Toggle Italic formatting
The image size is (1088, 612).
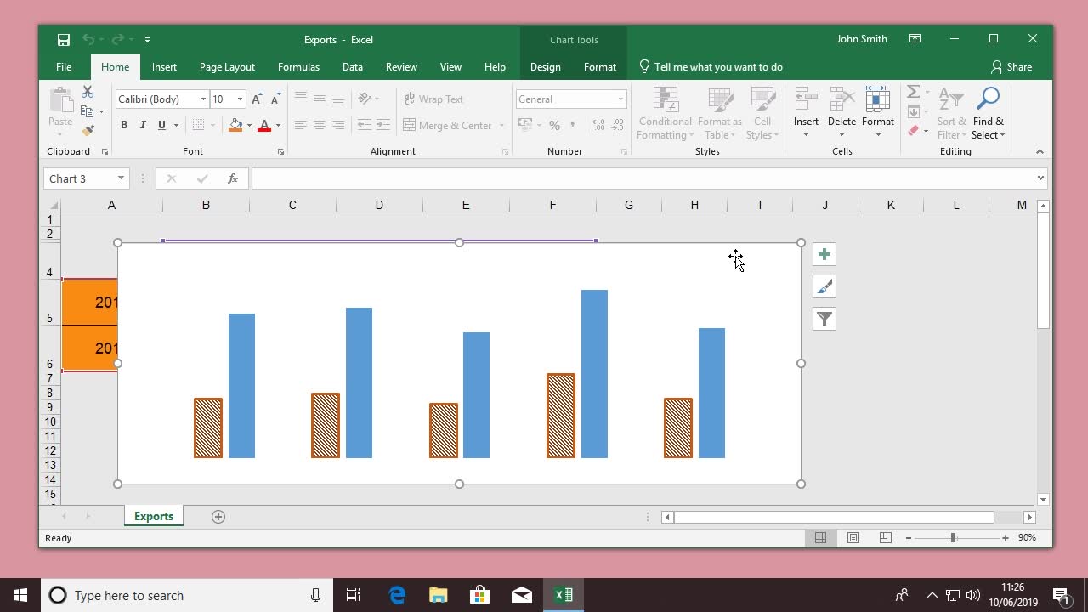(x=143, y=125)
